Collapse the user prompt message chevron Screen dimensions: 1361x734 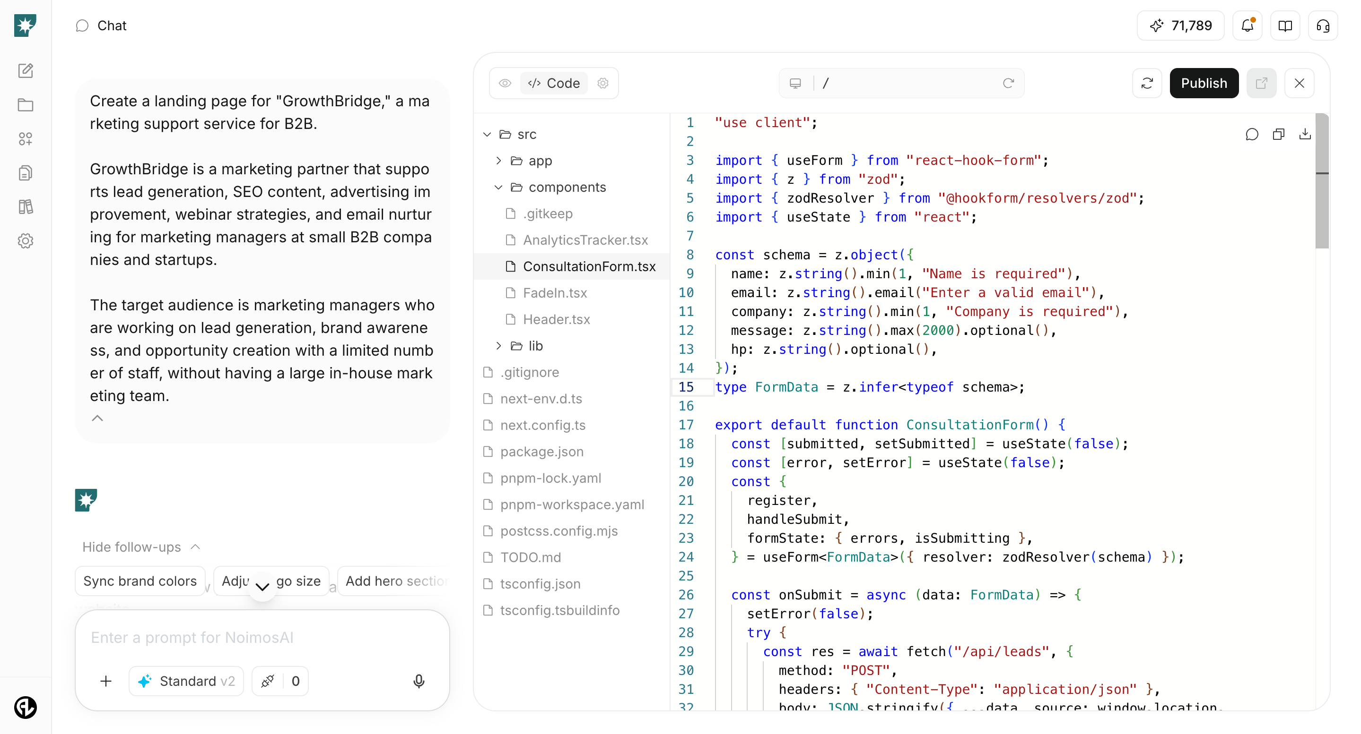click(x=97, y=418)
